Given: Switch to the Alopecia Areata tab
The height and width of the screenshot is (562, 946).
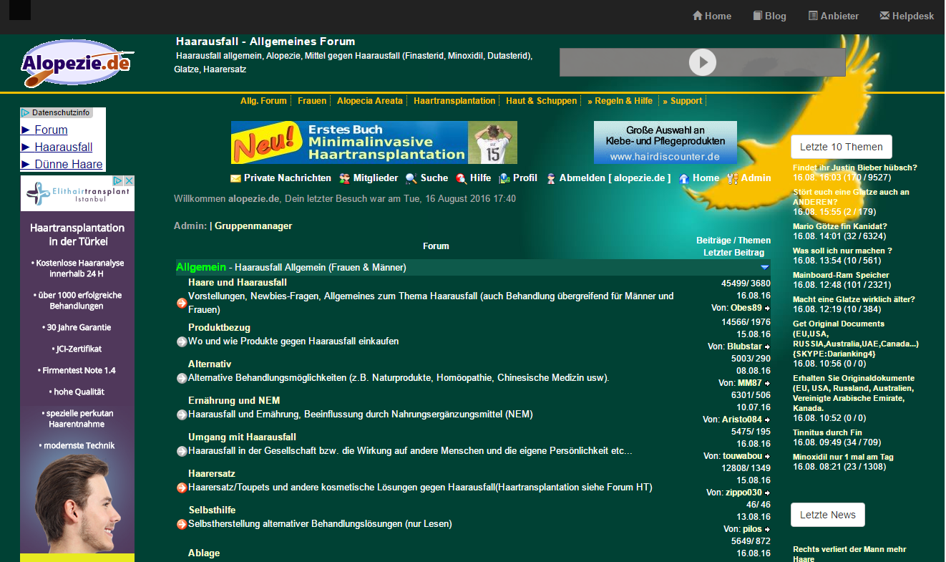Looking at the screenshot, I should coord(370,101).
